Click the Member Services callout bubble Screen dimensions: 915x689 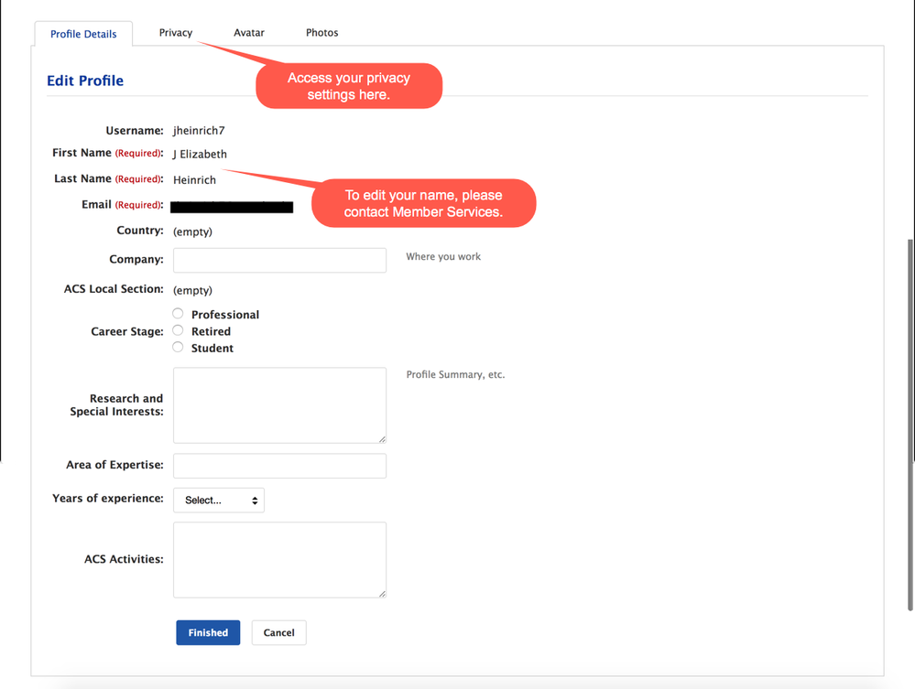click(x=423, y=203)
